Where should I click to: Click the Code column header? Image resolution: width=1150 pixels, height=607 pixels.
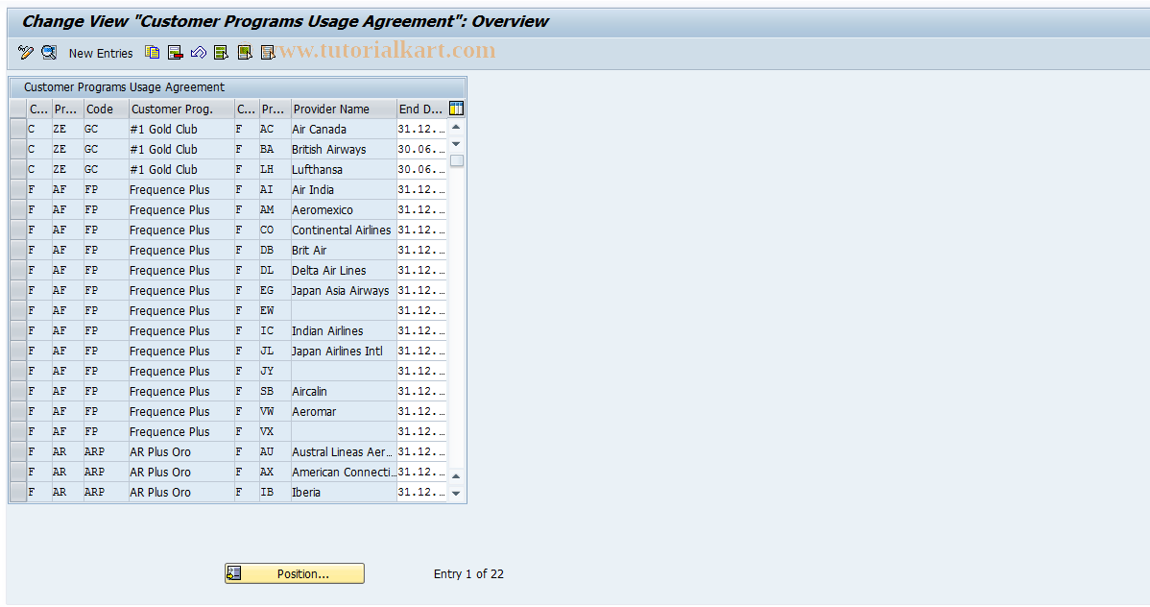point(106,109)
